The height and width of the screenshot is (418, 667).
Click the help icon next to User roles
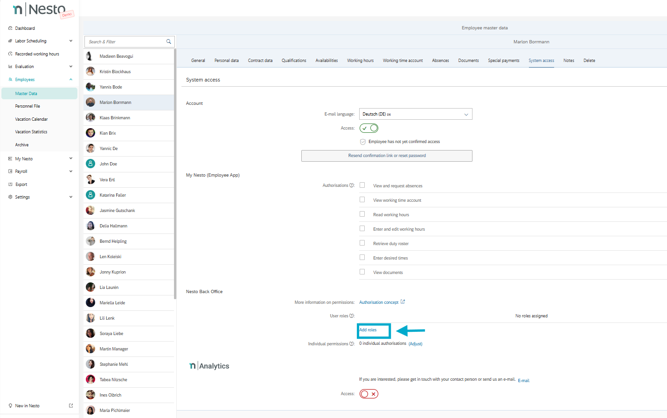tap(352, 316)
